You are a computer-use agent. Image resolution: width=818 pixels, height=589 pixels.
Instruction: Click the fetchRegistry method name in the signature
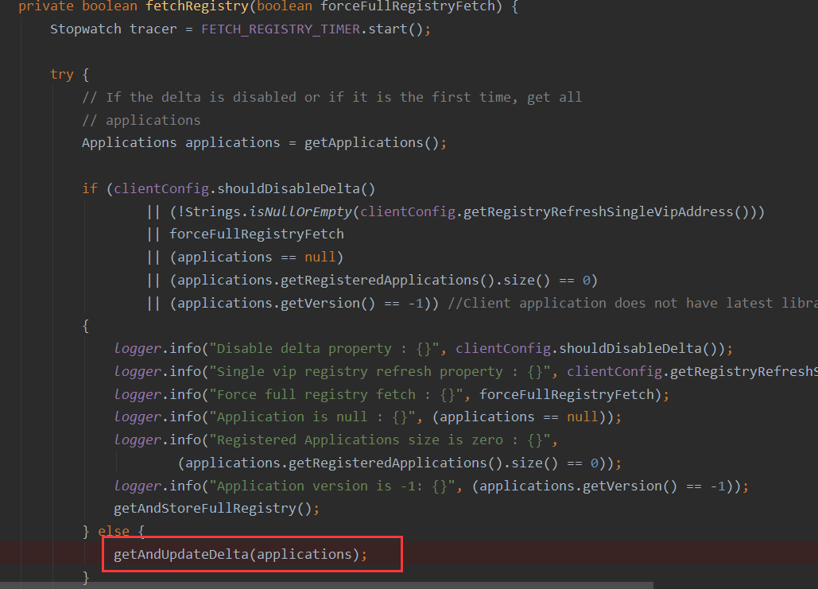click(196, 6)
